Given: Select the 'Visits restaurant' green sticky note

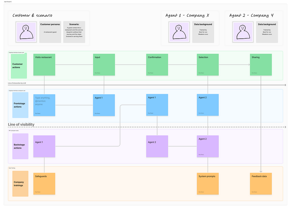Looking at the screenshot, I should (x=44, y=65).
